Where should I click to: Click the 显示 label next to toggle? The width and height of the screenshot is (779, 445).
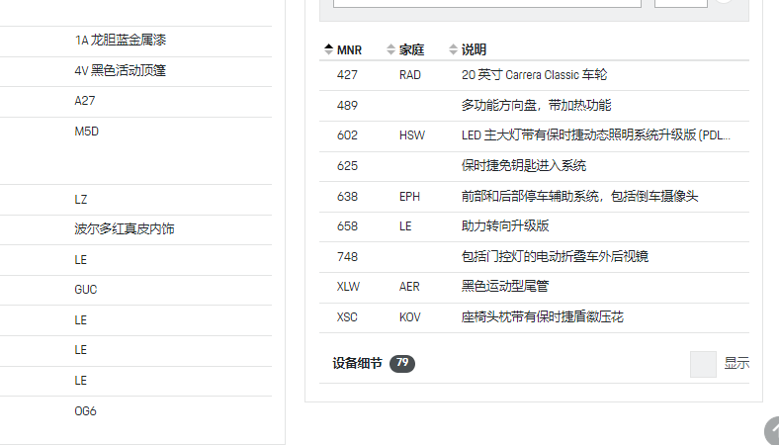click(x=736, y=364)
